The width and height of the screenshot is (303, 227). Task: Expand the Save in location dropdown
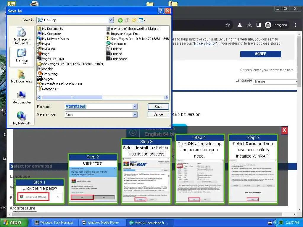click(x=111, y=20)
